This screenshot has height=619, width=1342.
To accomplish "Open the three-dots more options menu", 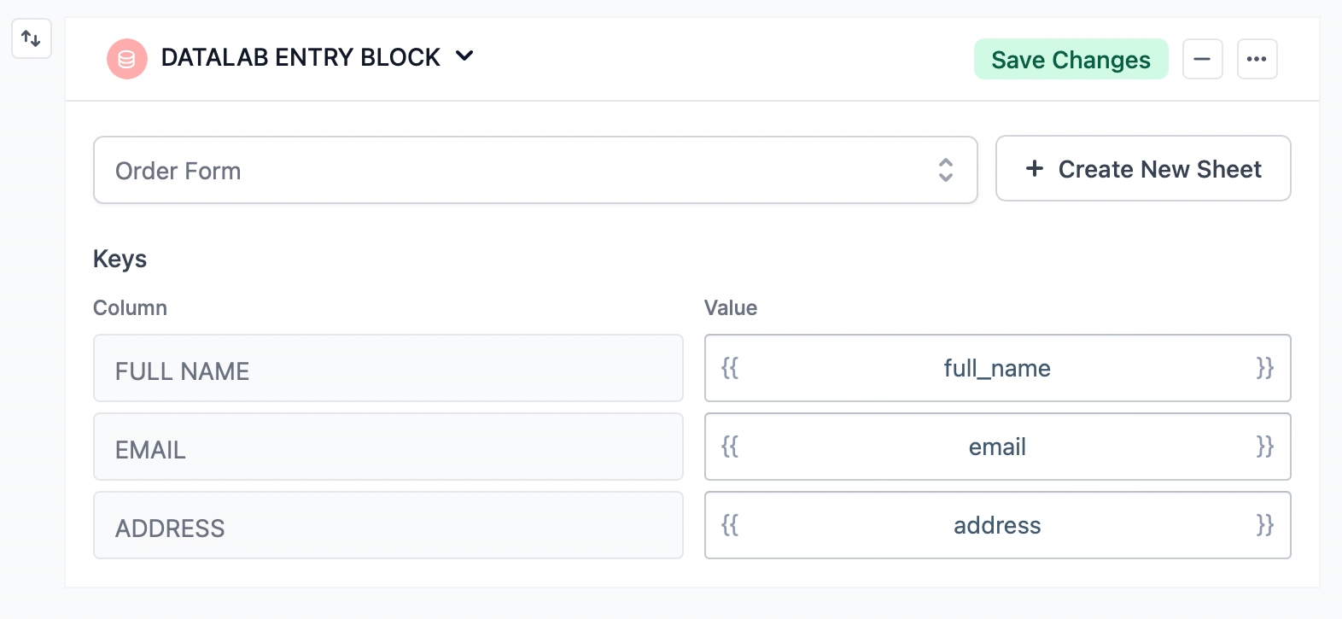I will click(x=1257, y=59).
